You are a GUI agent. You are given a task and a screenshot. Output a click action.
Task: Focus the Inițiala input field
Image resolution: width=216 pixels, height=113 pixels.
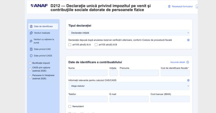(x=114, y=73)
